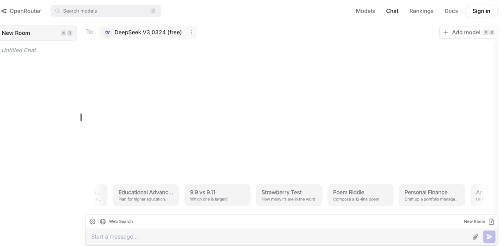
Task: Click the New Room sidebar button
Action: pyautogui.click(x=38, y=33)
